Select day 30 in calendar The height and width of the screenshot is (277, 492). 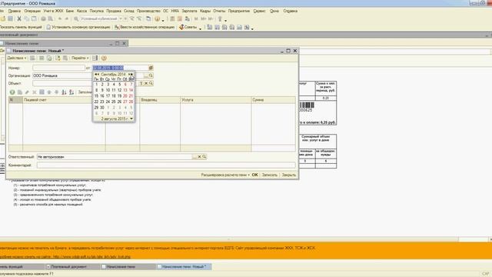[102, 108]
